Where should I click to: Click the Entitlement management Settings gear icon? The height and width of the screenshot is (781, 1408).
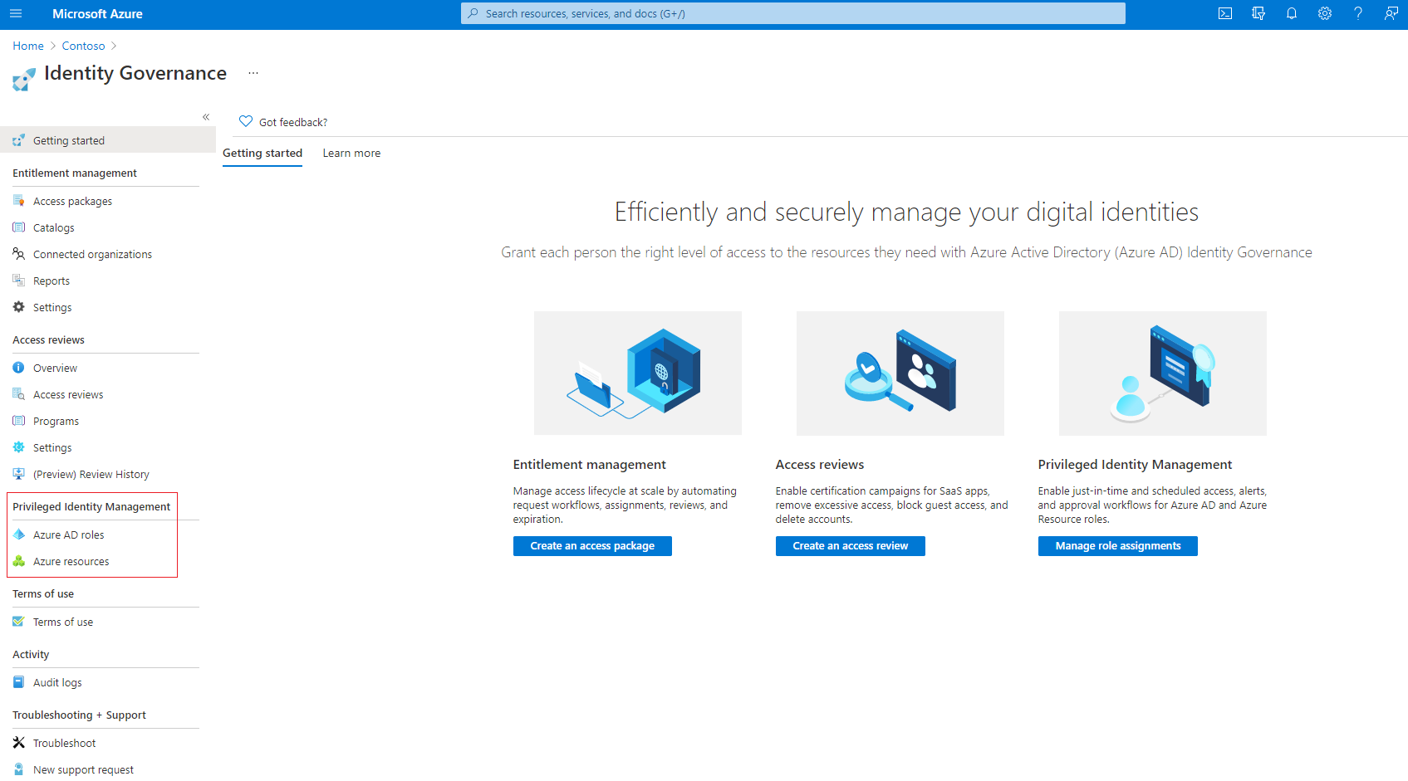19,307
